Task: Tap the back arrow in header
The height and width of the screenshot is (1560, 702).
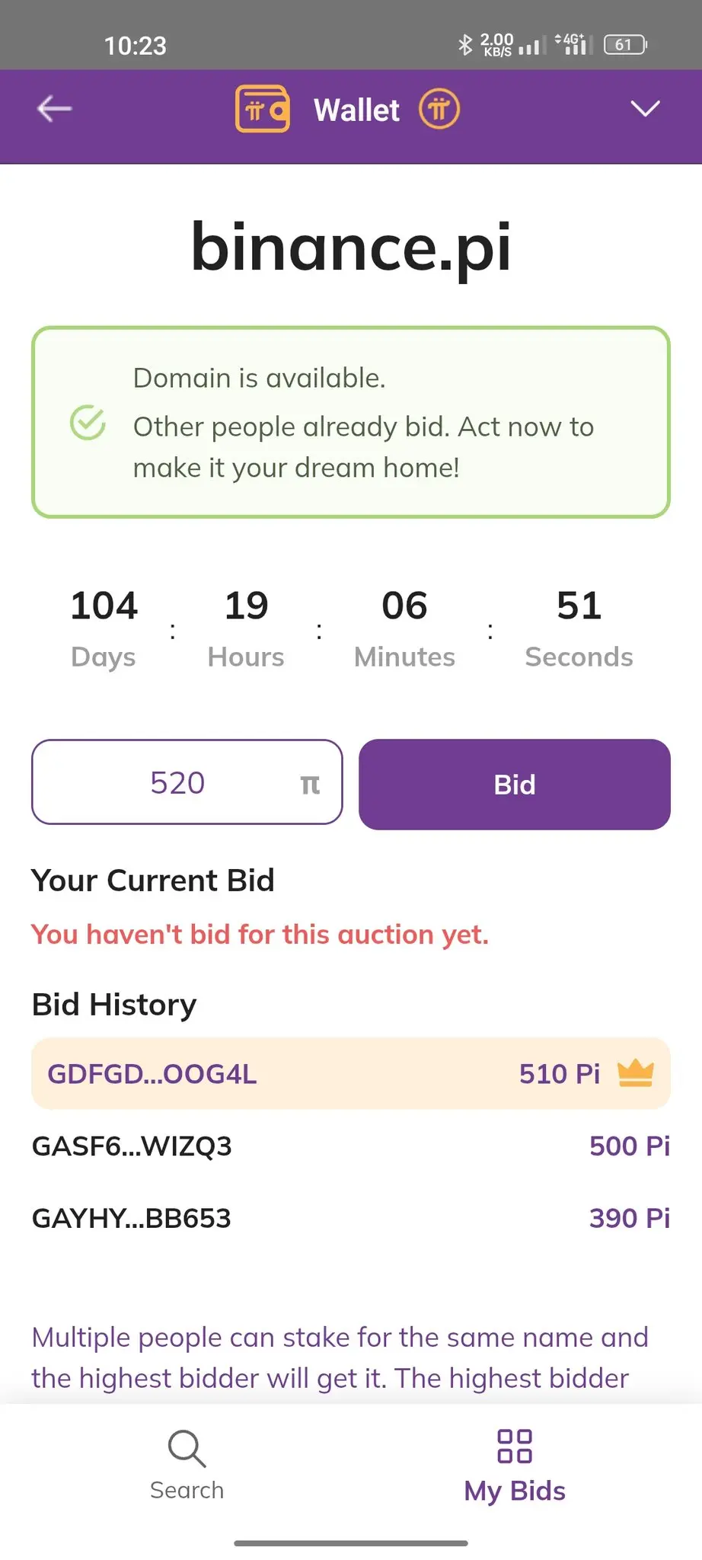Action: (x=54, y=109)
